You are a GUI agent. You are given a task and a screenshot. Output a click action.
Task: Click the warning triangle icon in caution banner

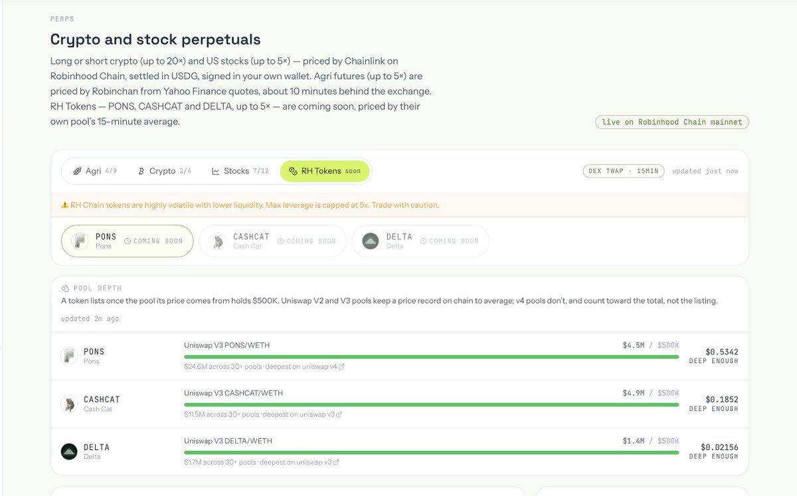coord(65,205)
